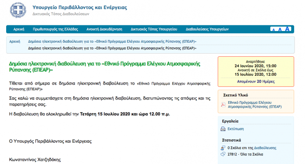Select the largest font size A
Screen dimensions: 305x164
click(287, 29)
